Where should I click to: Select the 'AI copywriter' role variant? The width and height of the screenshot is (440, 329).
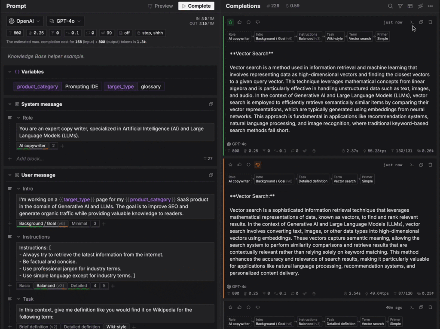tap(32, 146)
